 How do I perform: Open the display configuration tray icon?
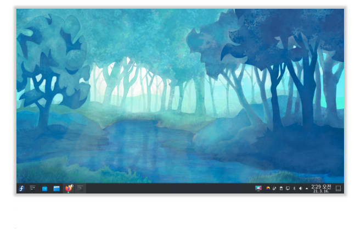(x=288, y=189)
